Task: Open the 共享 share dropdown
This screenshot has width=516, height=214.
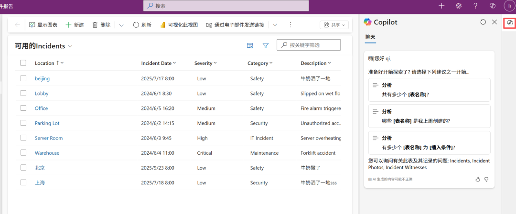Action: point(334,25)
